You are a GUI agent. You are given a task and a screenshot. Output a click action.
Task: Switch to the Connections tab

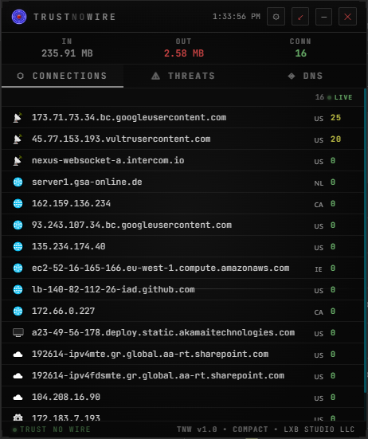(x=62, y=76)
